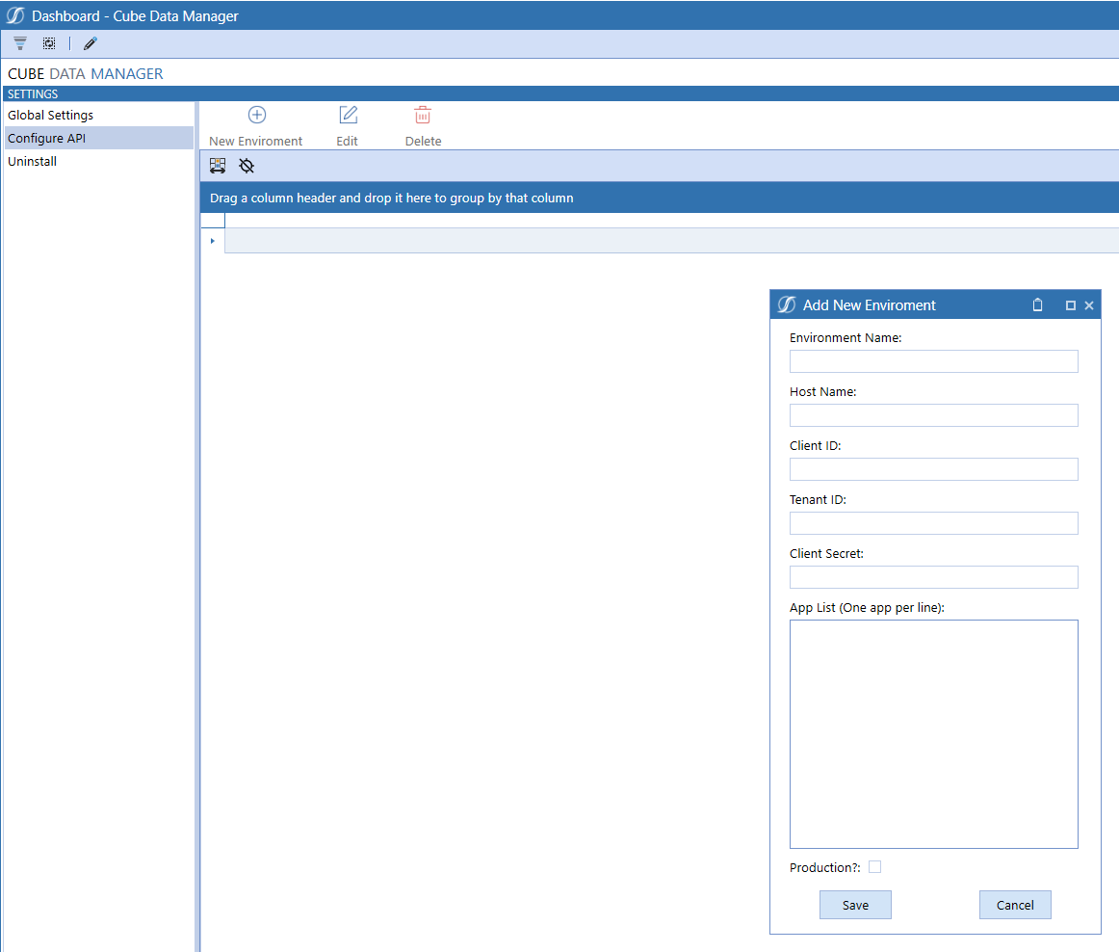The height and width of the screenshot is (952, 1119).
Task: Select the funnel filter icon in the top toolbar
Action: pyautogui.click(x=19, y=42)
